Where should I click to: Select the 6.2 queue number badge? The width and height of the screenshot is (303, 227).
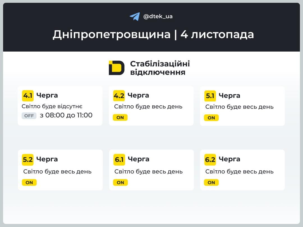click(210, 159)
